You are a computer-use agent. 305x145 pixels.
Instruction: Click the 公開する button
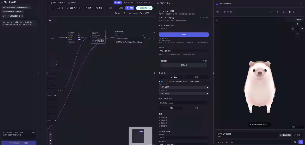[184, 65]
